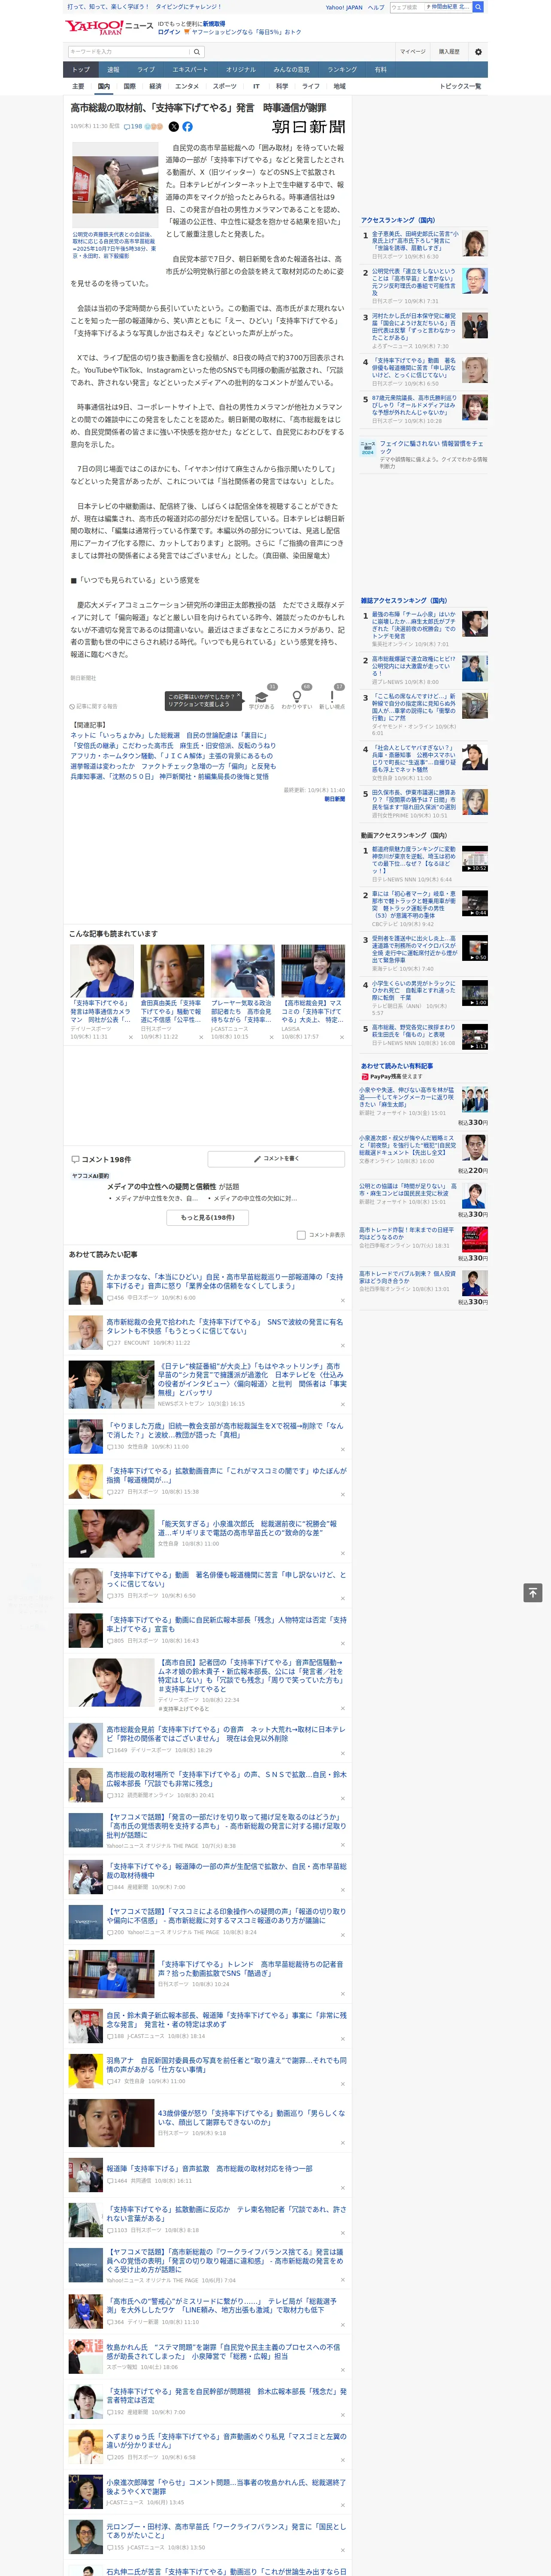Click the Yahoo! JAPAN news logo
The image size is (551, 2576).
(x=109, y=27)
